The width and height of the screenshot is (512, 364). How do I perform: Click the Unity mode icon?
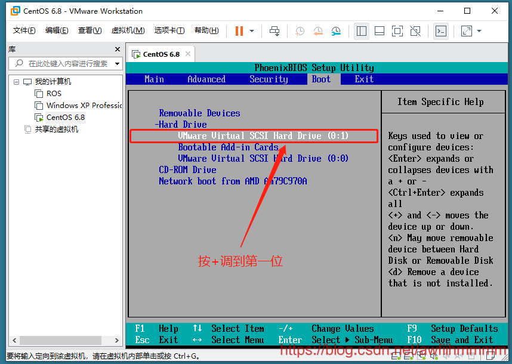(415, 31)
